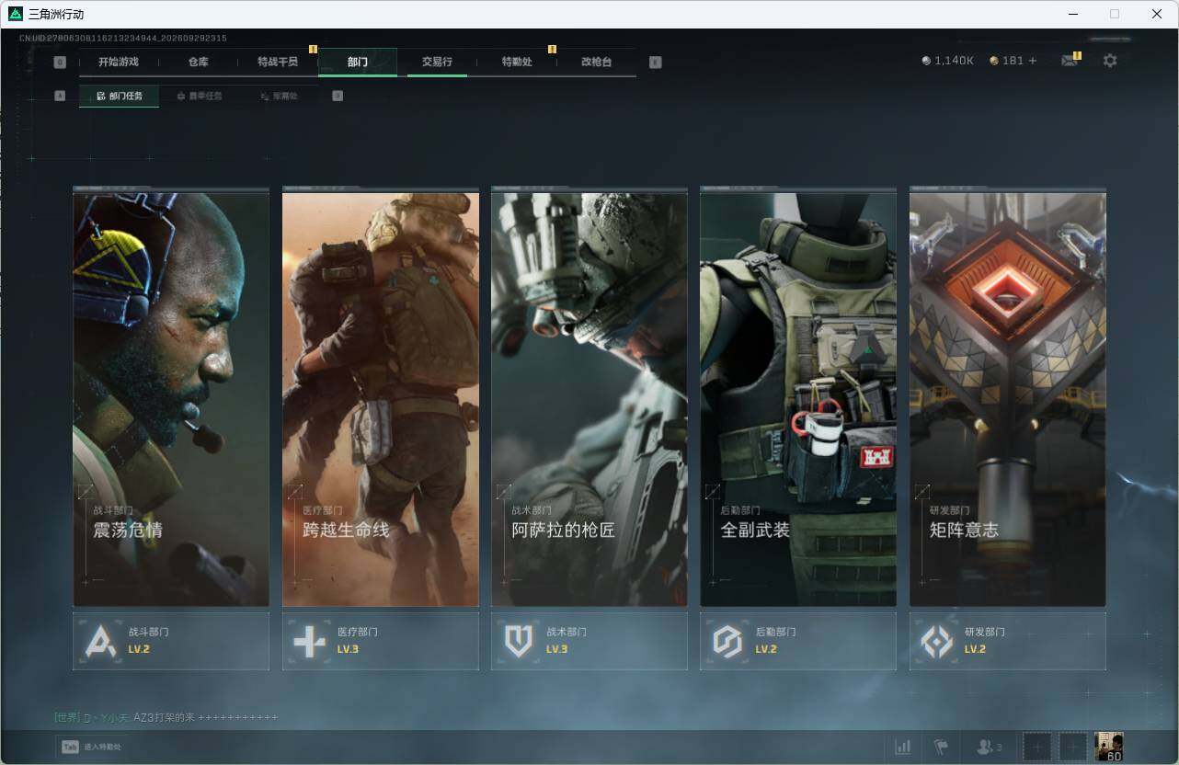Viewport: 1179px width, 765px height.
Task: Open the mail envelope inbox
Action: pyautogui.click(x=1069, y=61)
